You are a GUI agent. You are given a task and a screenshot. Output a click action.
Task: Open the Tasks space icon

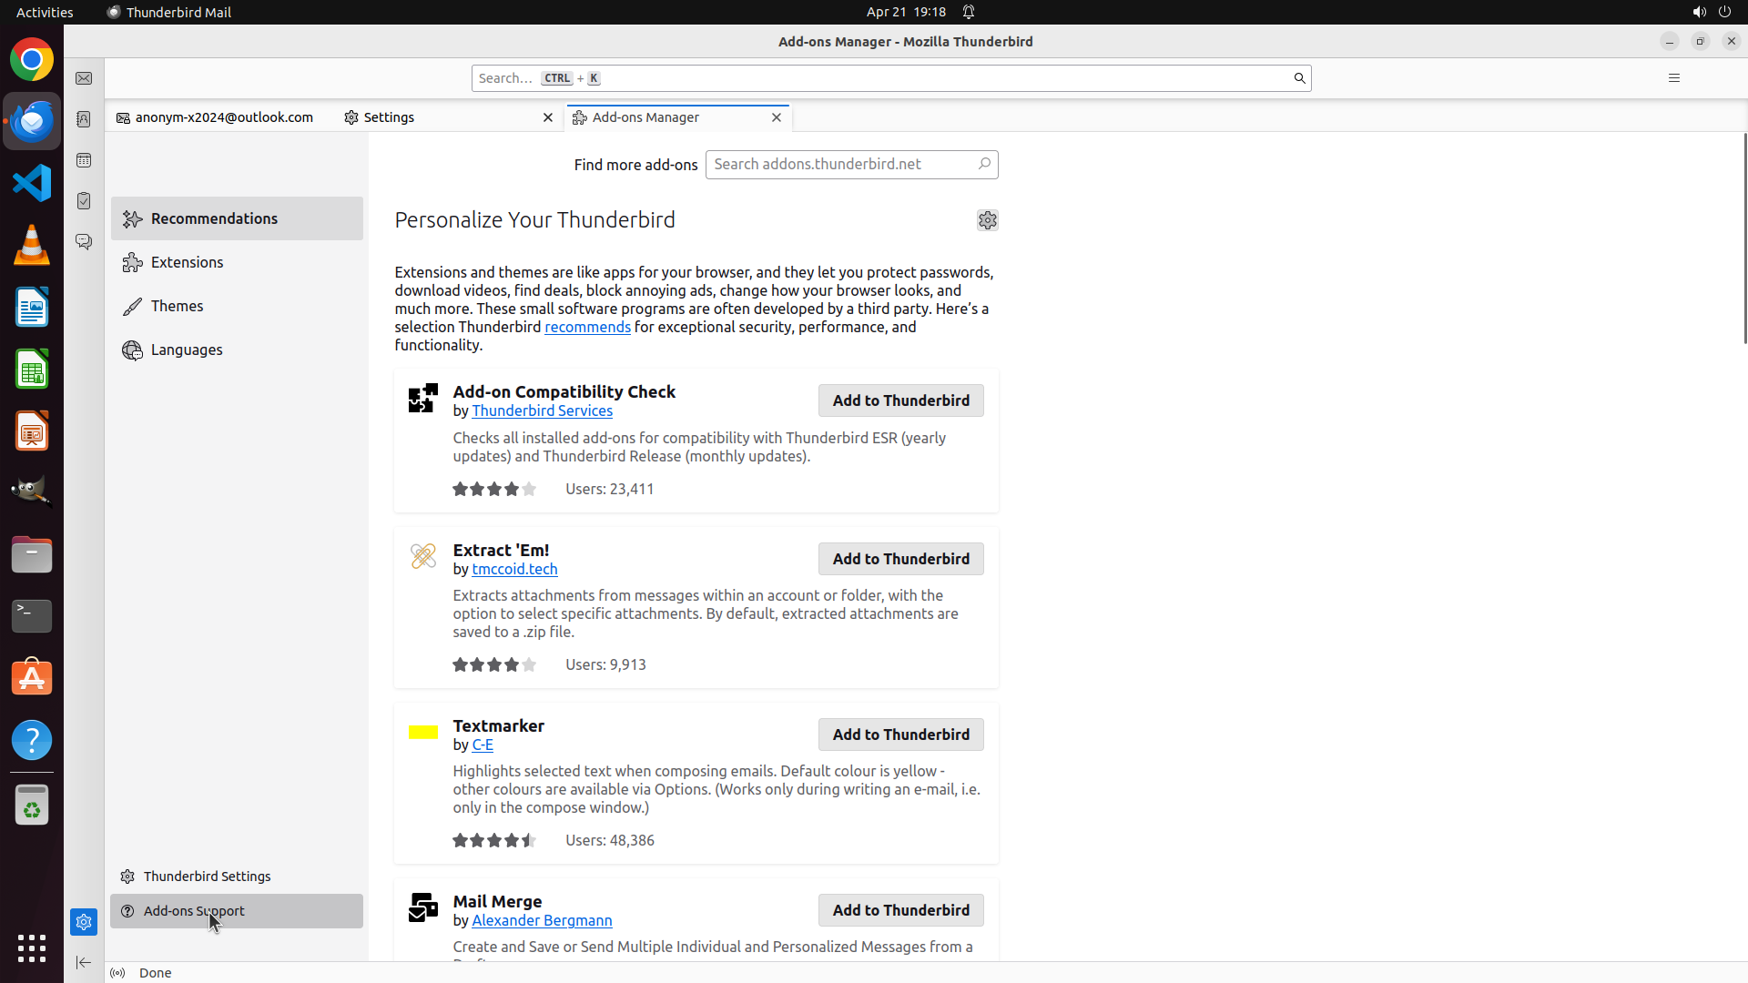click(x=84, y=201)
